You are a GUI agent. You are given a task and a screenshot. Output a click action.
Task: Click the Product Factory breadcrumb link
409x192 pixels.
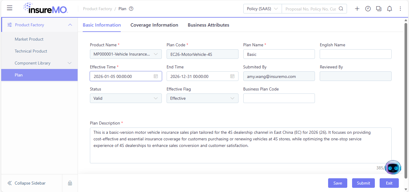click(x=97, y=9)
